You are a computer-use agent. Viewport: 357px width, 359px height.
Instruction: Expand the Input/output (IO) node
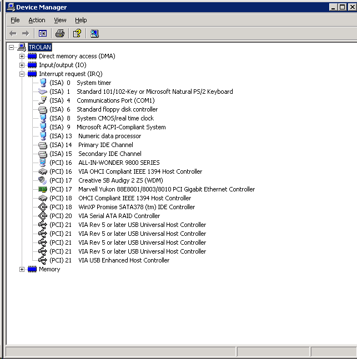[x=22, y=65]
